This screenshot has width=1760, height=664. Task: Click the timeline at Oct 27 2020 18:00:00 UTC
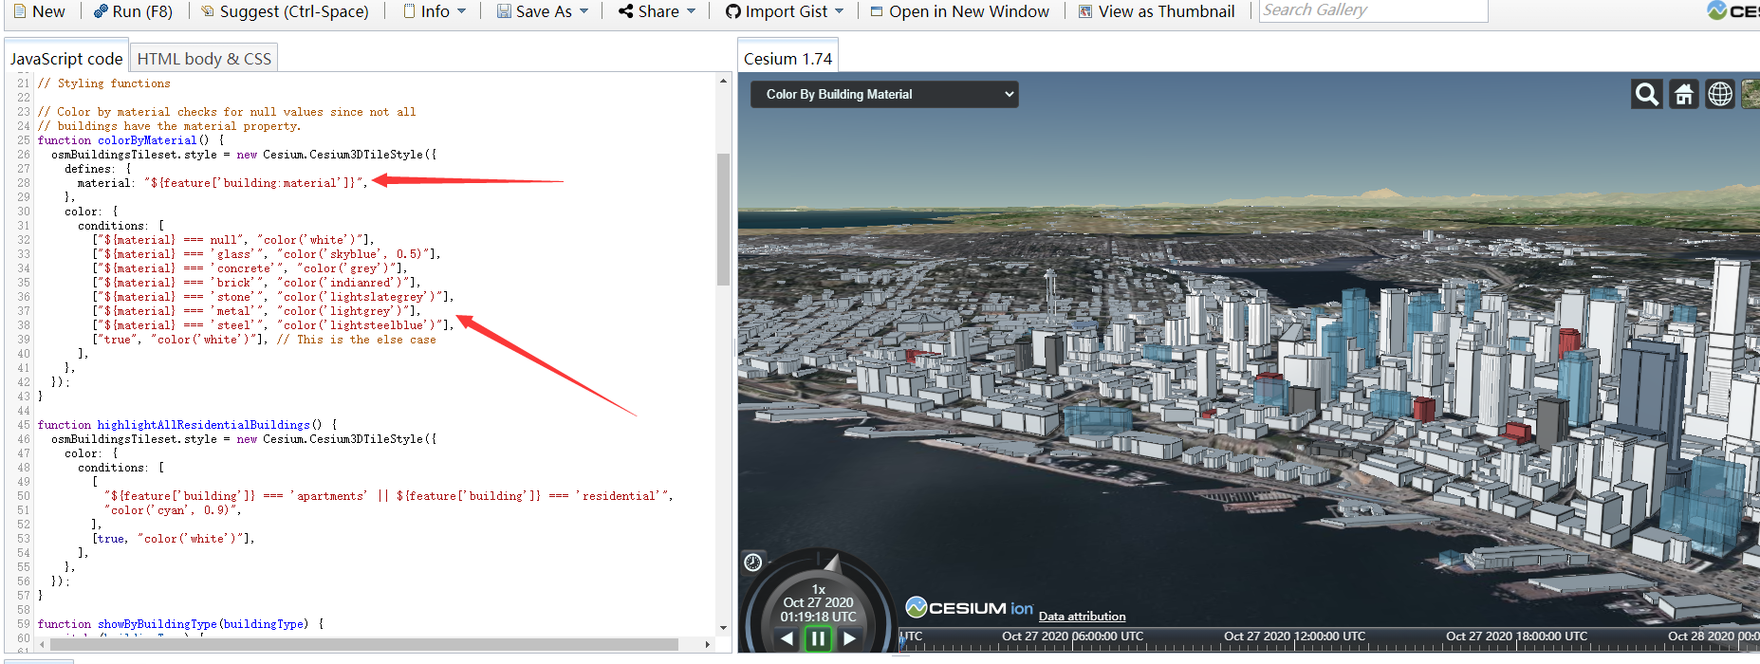tap(1517, 636)
